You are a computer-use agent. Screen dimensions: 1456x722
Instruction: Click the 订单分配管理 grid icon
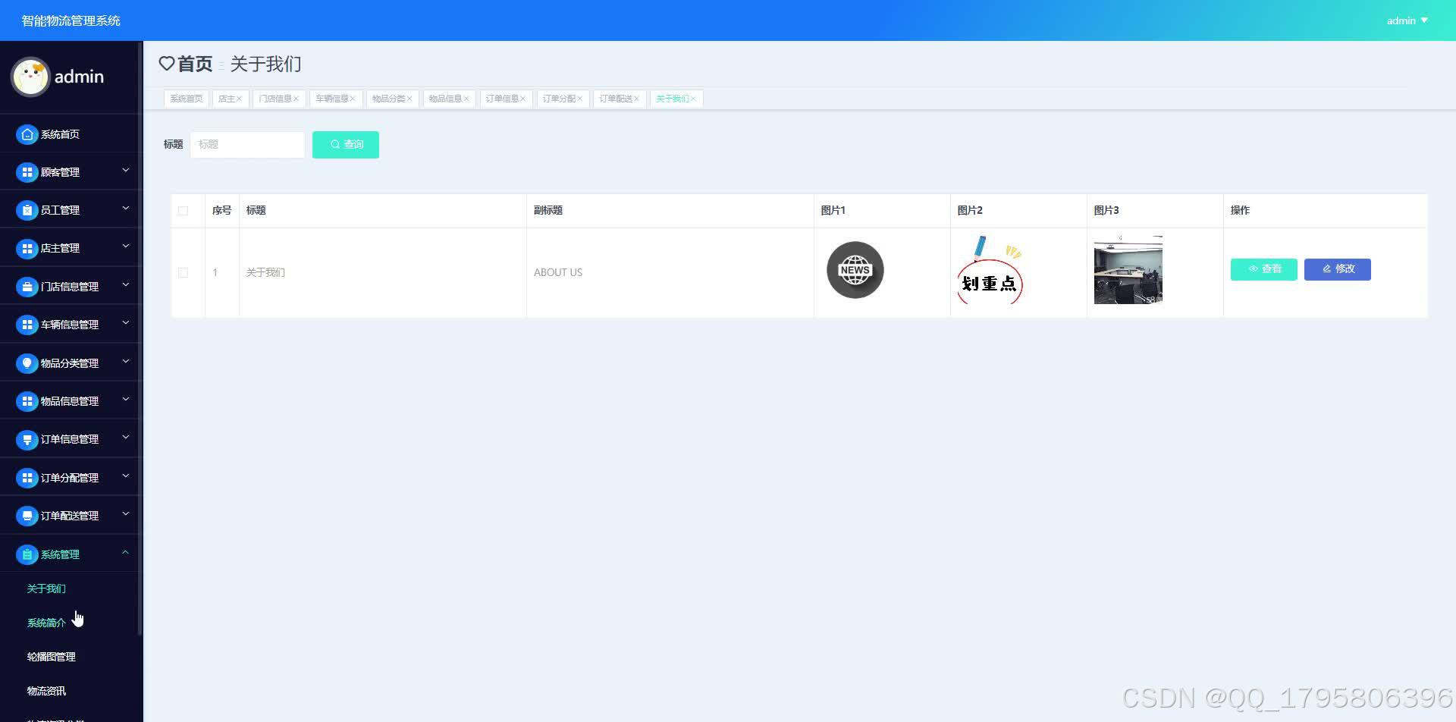click(x=27, y=478)
